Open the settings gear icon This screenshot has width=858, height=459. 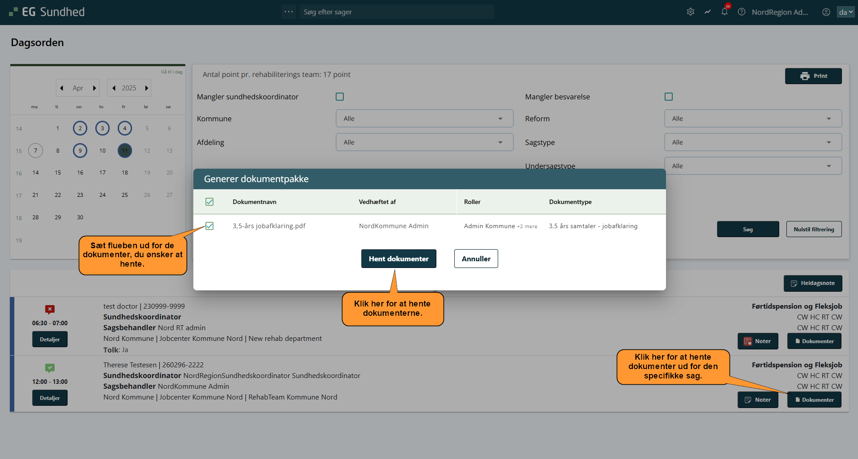(691, 12)
